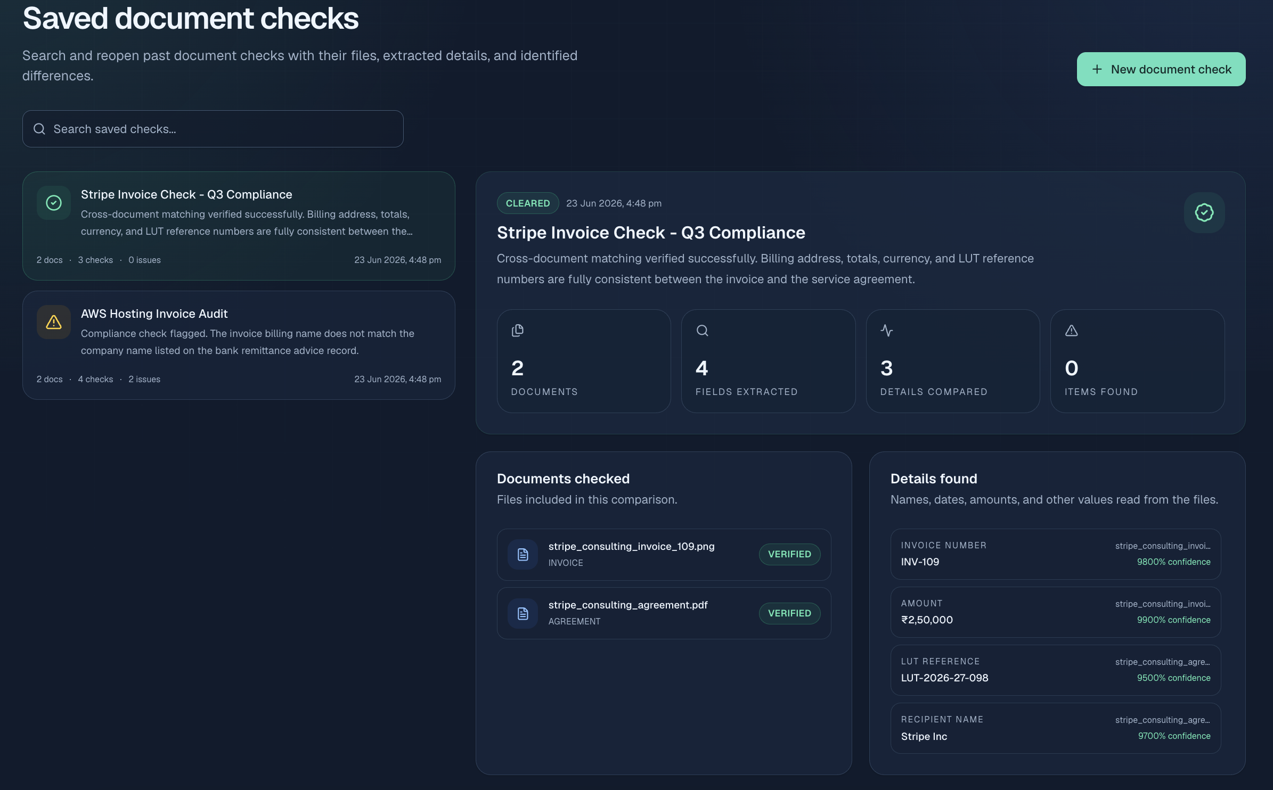Click Stripe Invoice Check title in detail panel

(x=651, y=233)
